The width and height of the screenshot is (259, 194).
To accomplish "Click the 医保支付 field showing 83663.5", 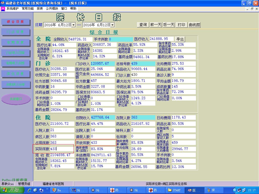I will [103, 92].
